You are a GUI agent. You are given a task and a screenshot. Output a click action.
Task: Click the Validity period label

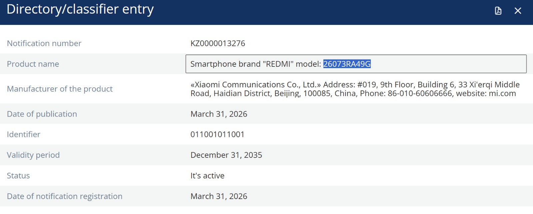[33, 155]
